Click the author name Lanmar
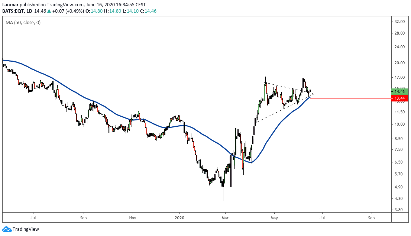This screenshot has width=411, height=236. tap(10, 5)
